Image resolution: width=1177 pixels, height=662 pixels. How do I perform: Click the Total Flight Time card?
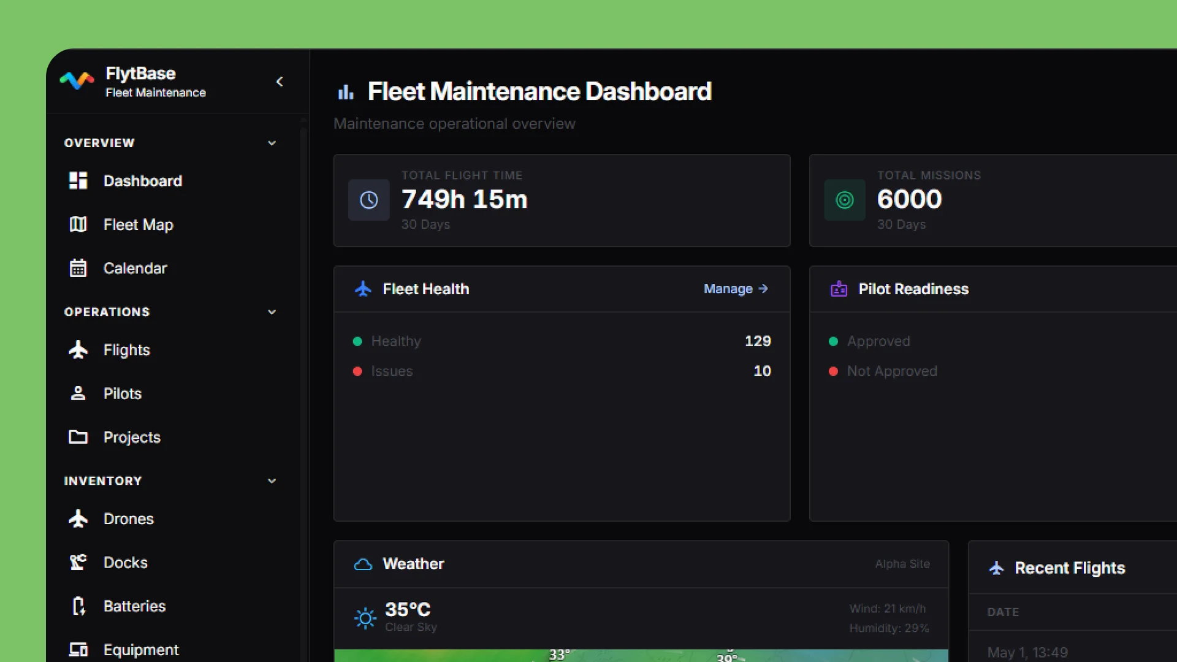562,200
